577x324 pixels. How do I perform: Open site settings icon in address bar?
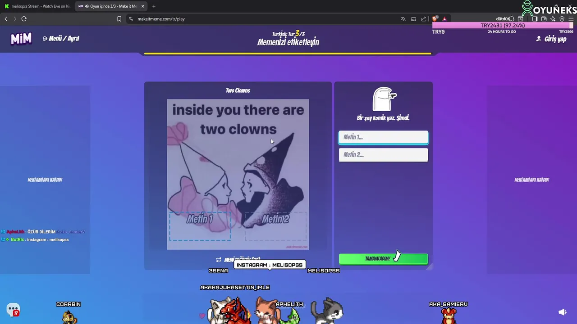pos(131,19)
